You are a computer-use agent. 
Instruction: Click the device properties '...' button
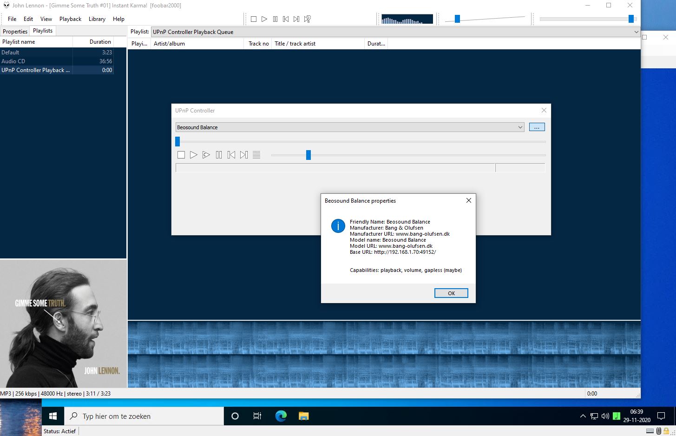[537, 127]
